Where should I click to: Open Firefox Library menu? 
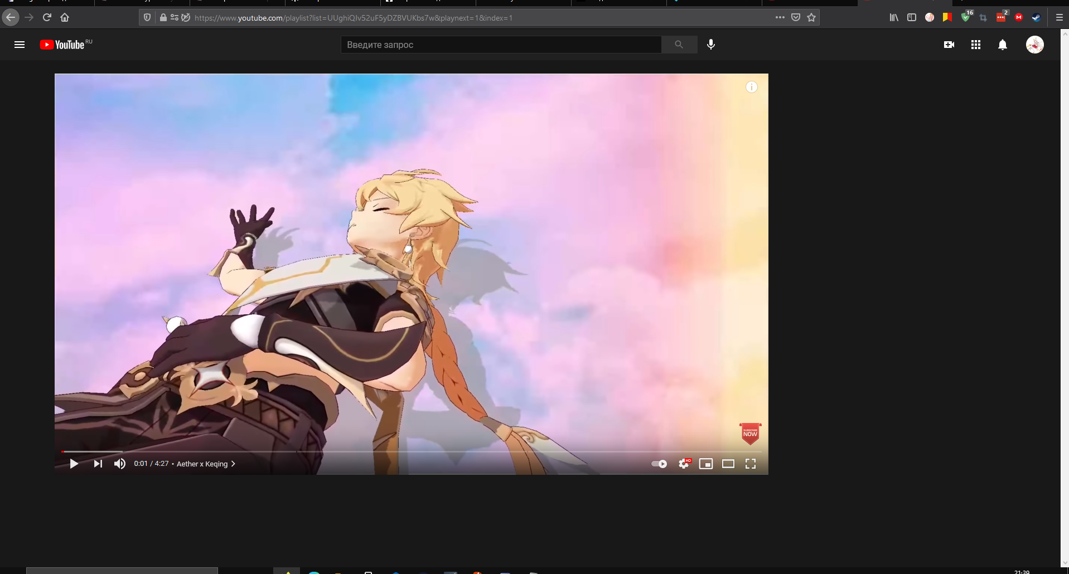[x=894, y=17]
